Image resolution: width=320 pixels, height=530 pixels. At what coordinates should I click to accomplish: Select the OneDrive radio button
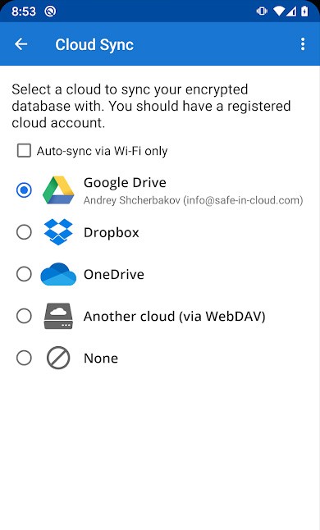(x=24, y=274)
